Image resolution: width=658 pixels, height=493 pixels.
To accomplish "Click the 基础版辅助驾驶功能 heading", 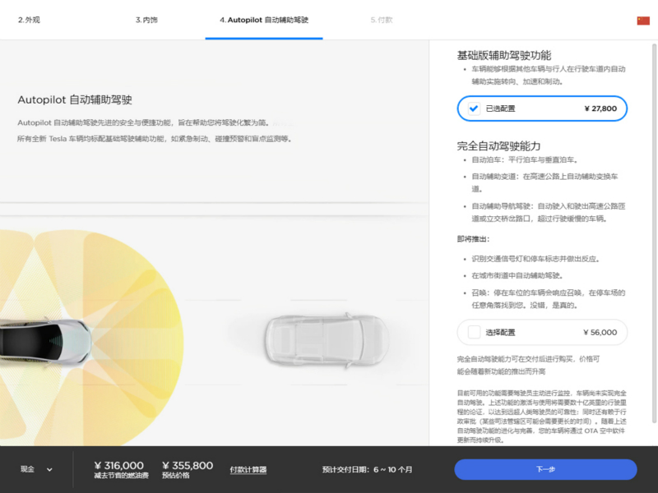I will (x=504, y=55).
